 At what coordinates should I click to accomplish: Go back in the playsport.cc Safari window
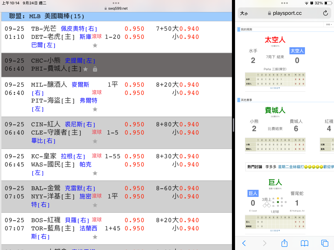(x=244, y=243)
